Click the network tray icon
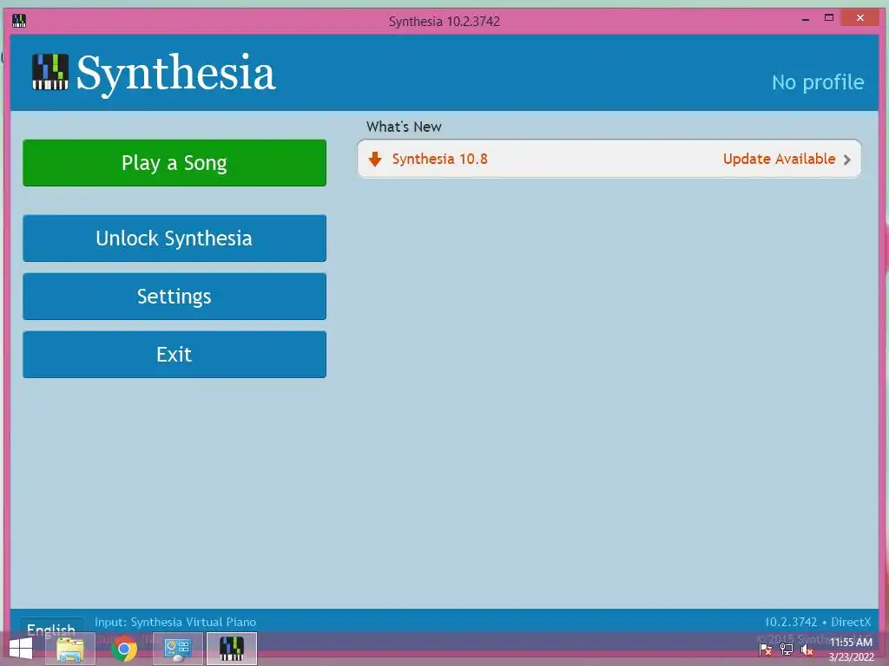 pyautogui.click(x=787, y=650)
